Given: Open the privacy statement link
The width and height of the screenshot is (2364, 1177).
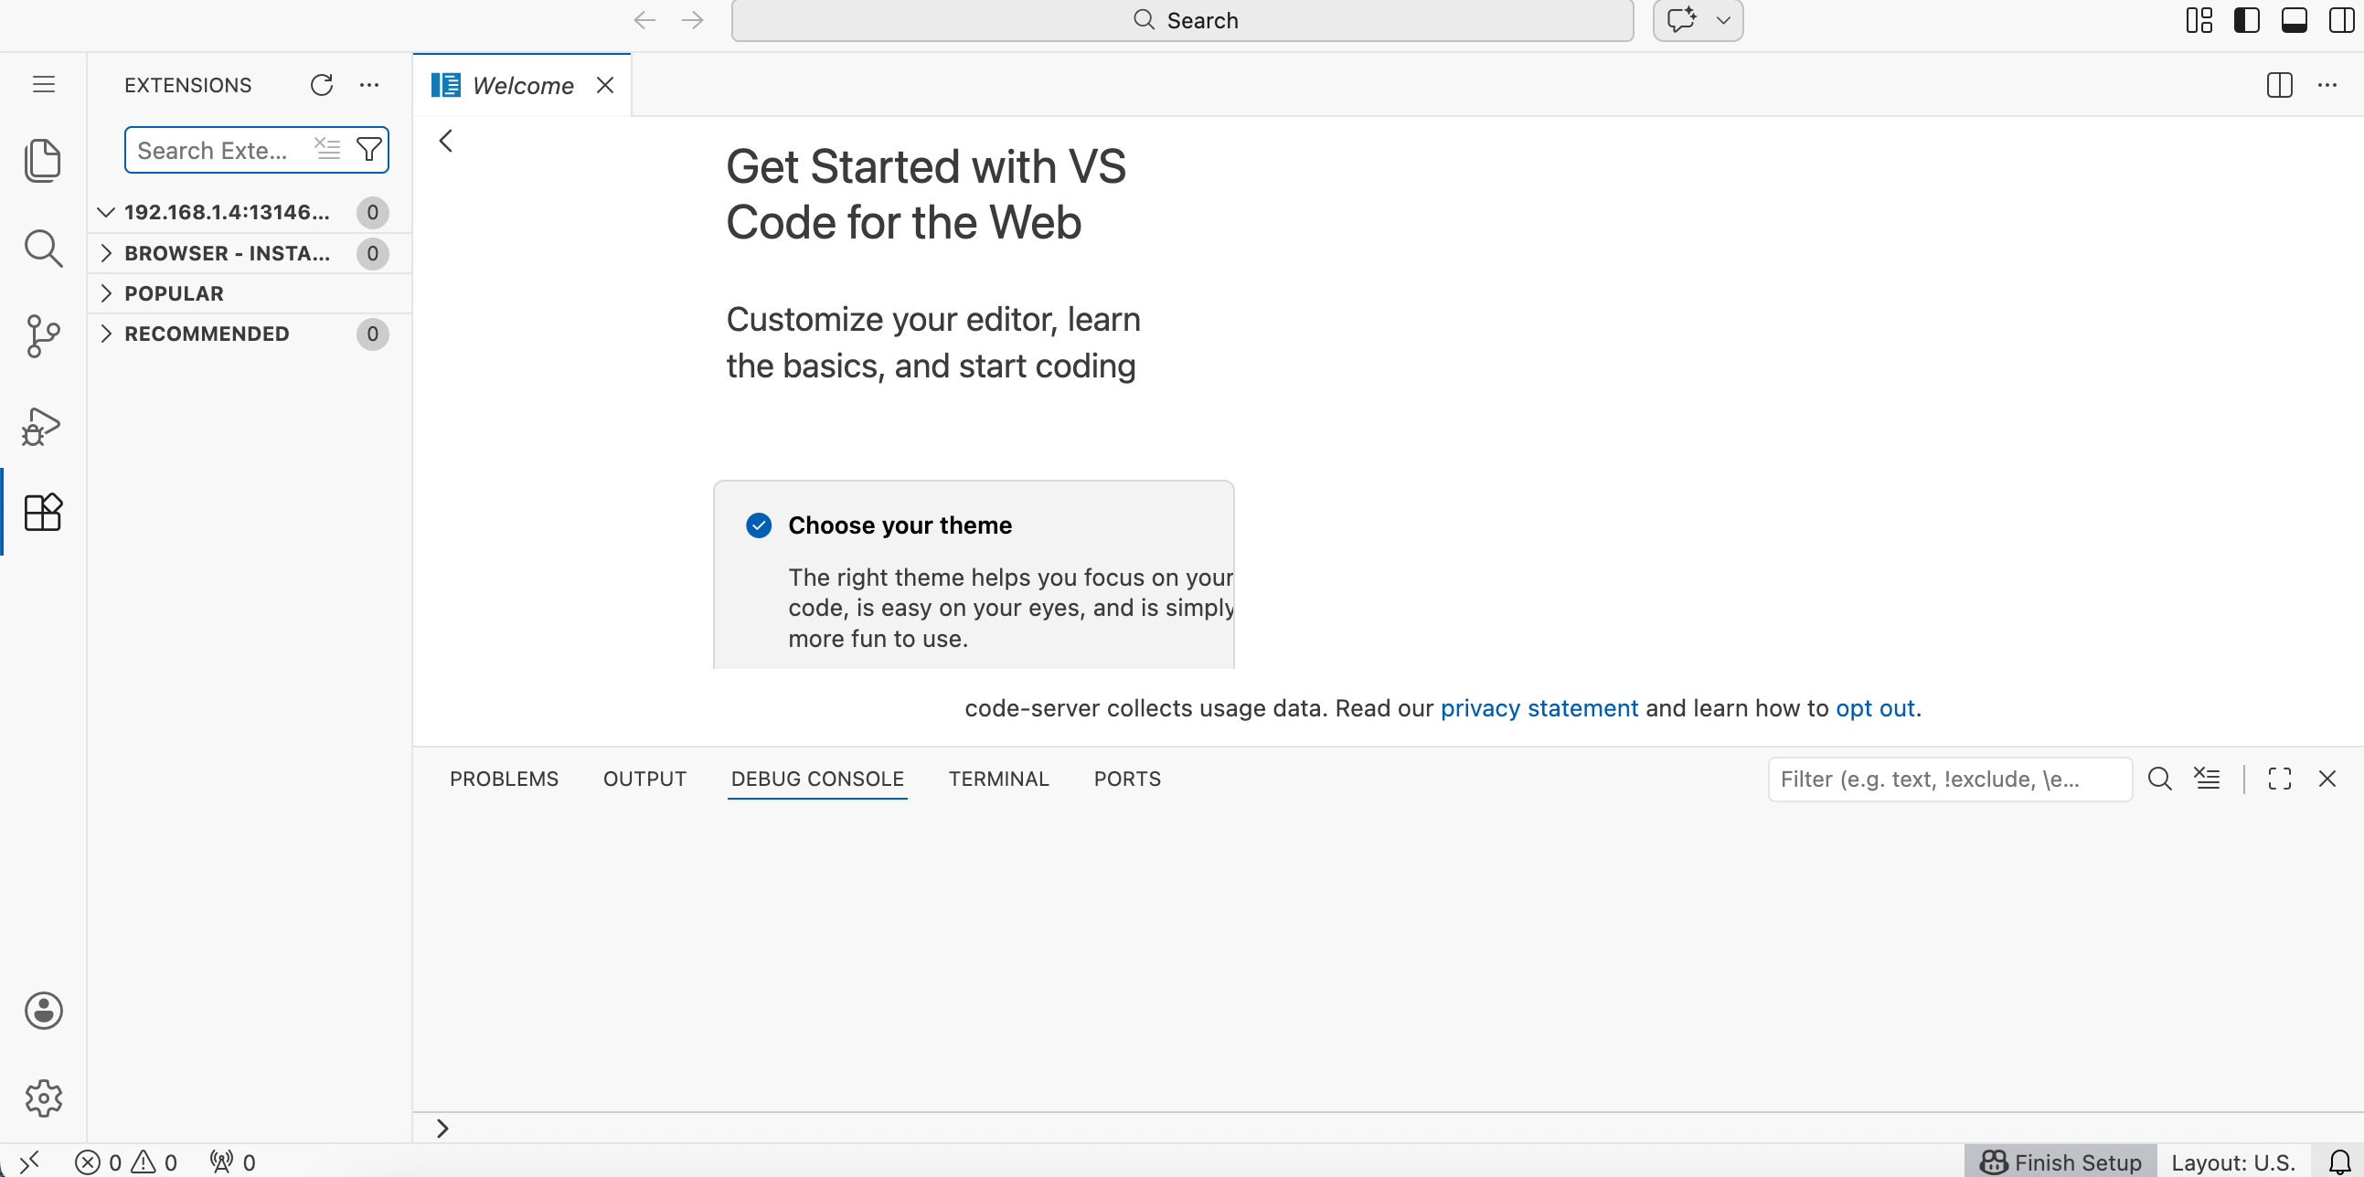Looking at the screenshot, I should pyautogui.click(x=1539, y=708).
